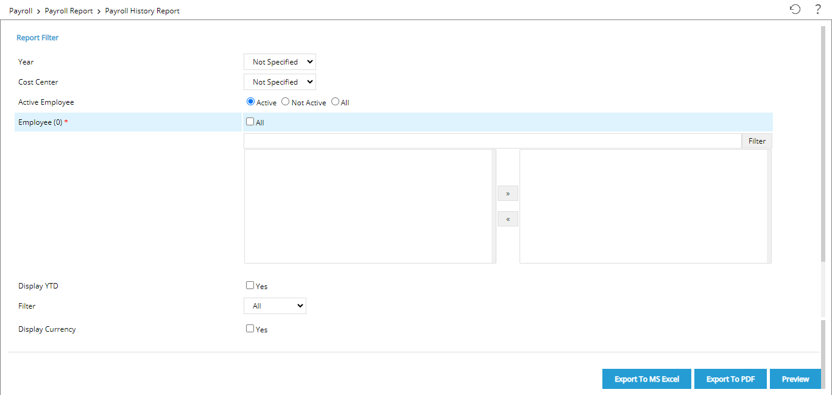Screen dimensions: 832x395
Task: Go to Payroll in the breadcrumb
Action: point(21,11)
